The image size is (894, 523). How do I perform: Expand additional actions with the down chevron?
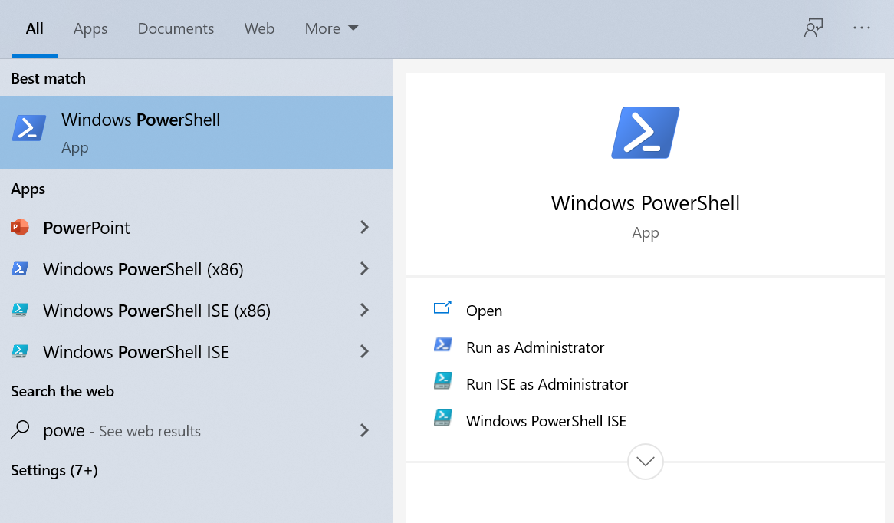pyautogui.click(x=645, y=462)
